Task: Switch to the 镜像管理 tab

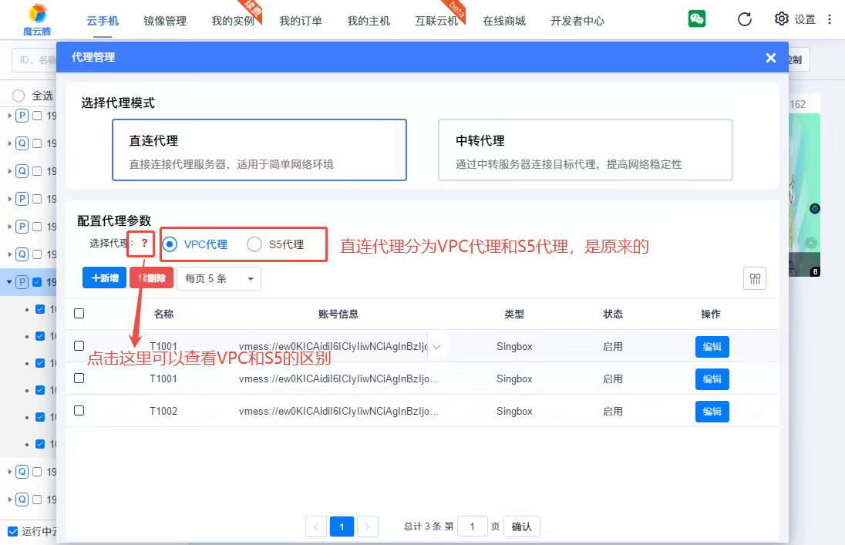Action: [x=165, y=21]
